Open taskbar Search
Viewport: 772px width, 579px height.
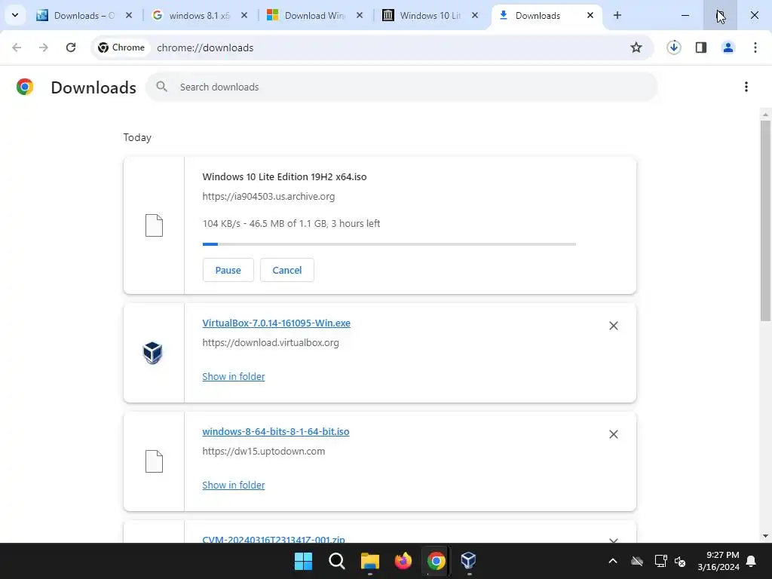(337, 561)
